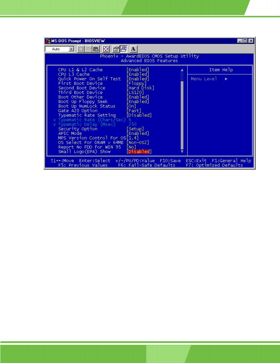Click the Item Help heading

point(221,70)
